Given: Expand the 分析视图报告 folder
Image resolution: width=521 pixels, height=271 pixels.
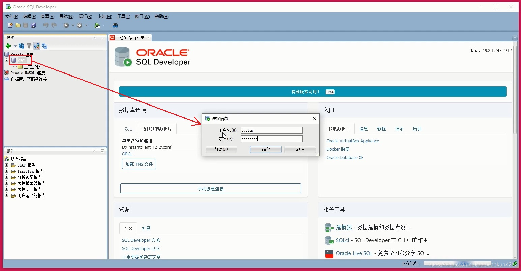Looking at the screenshot, I should pyautogui.click(x=6, y=177).
